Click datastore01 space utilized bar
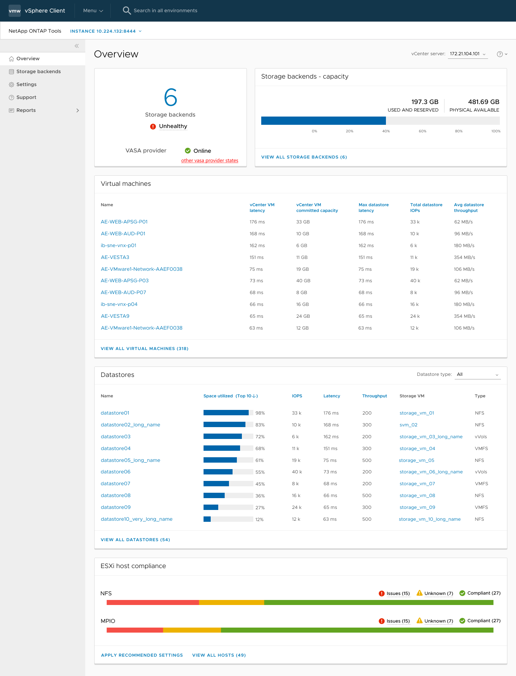This screenshot has width=516, height=676. click(x=228, y=413)
